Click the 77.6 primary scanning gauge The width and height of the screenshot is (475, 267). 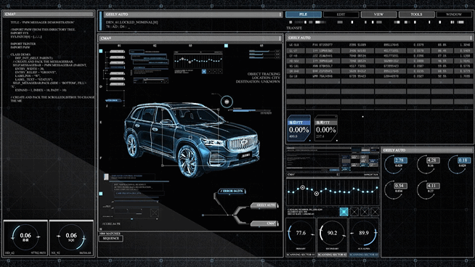pos(301,233)
